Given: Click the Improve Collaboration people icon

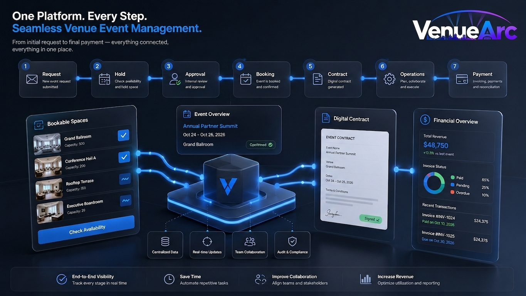Looking at the screenshot, I should pyautogui.click(x=261, y=279).
